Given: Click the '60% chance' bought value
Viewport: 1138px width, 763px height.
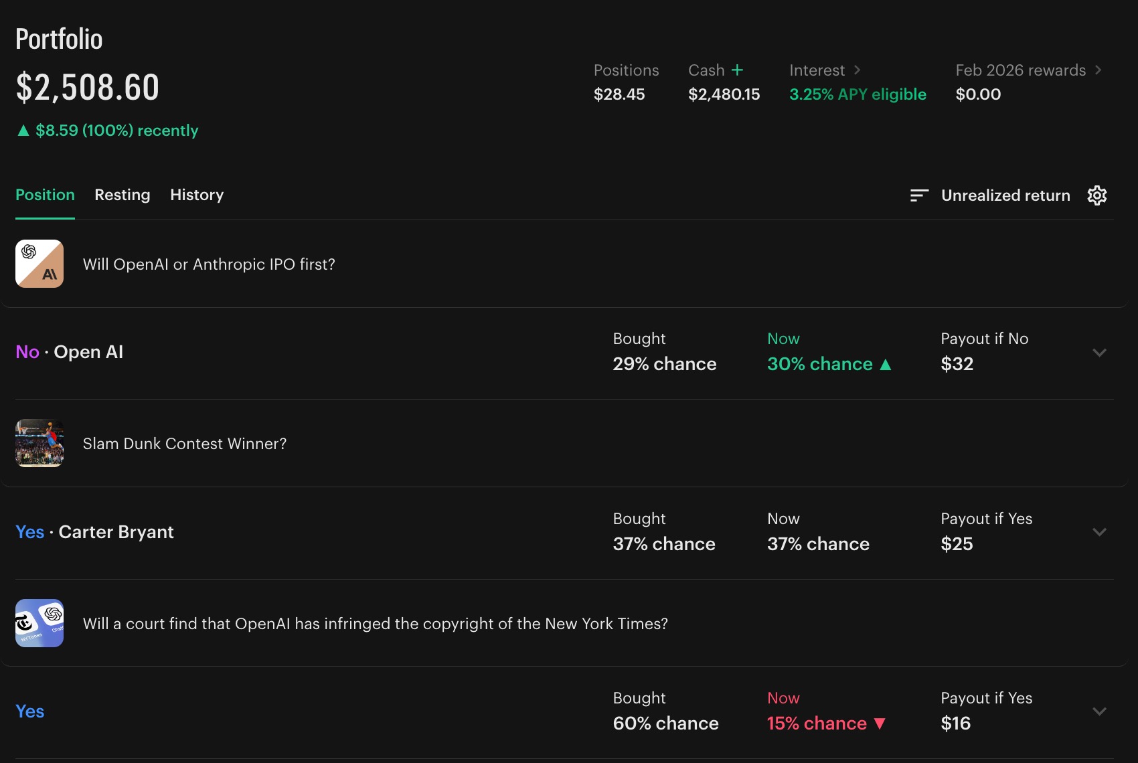Looking at the screenshot, I should click(666, 724).
